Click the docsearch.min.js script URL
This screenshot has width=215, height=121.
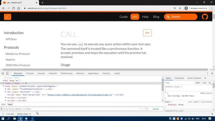tap(80, 95)
